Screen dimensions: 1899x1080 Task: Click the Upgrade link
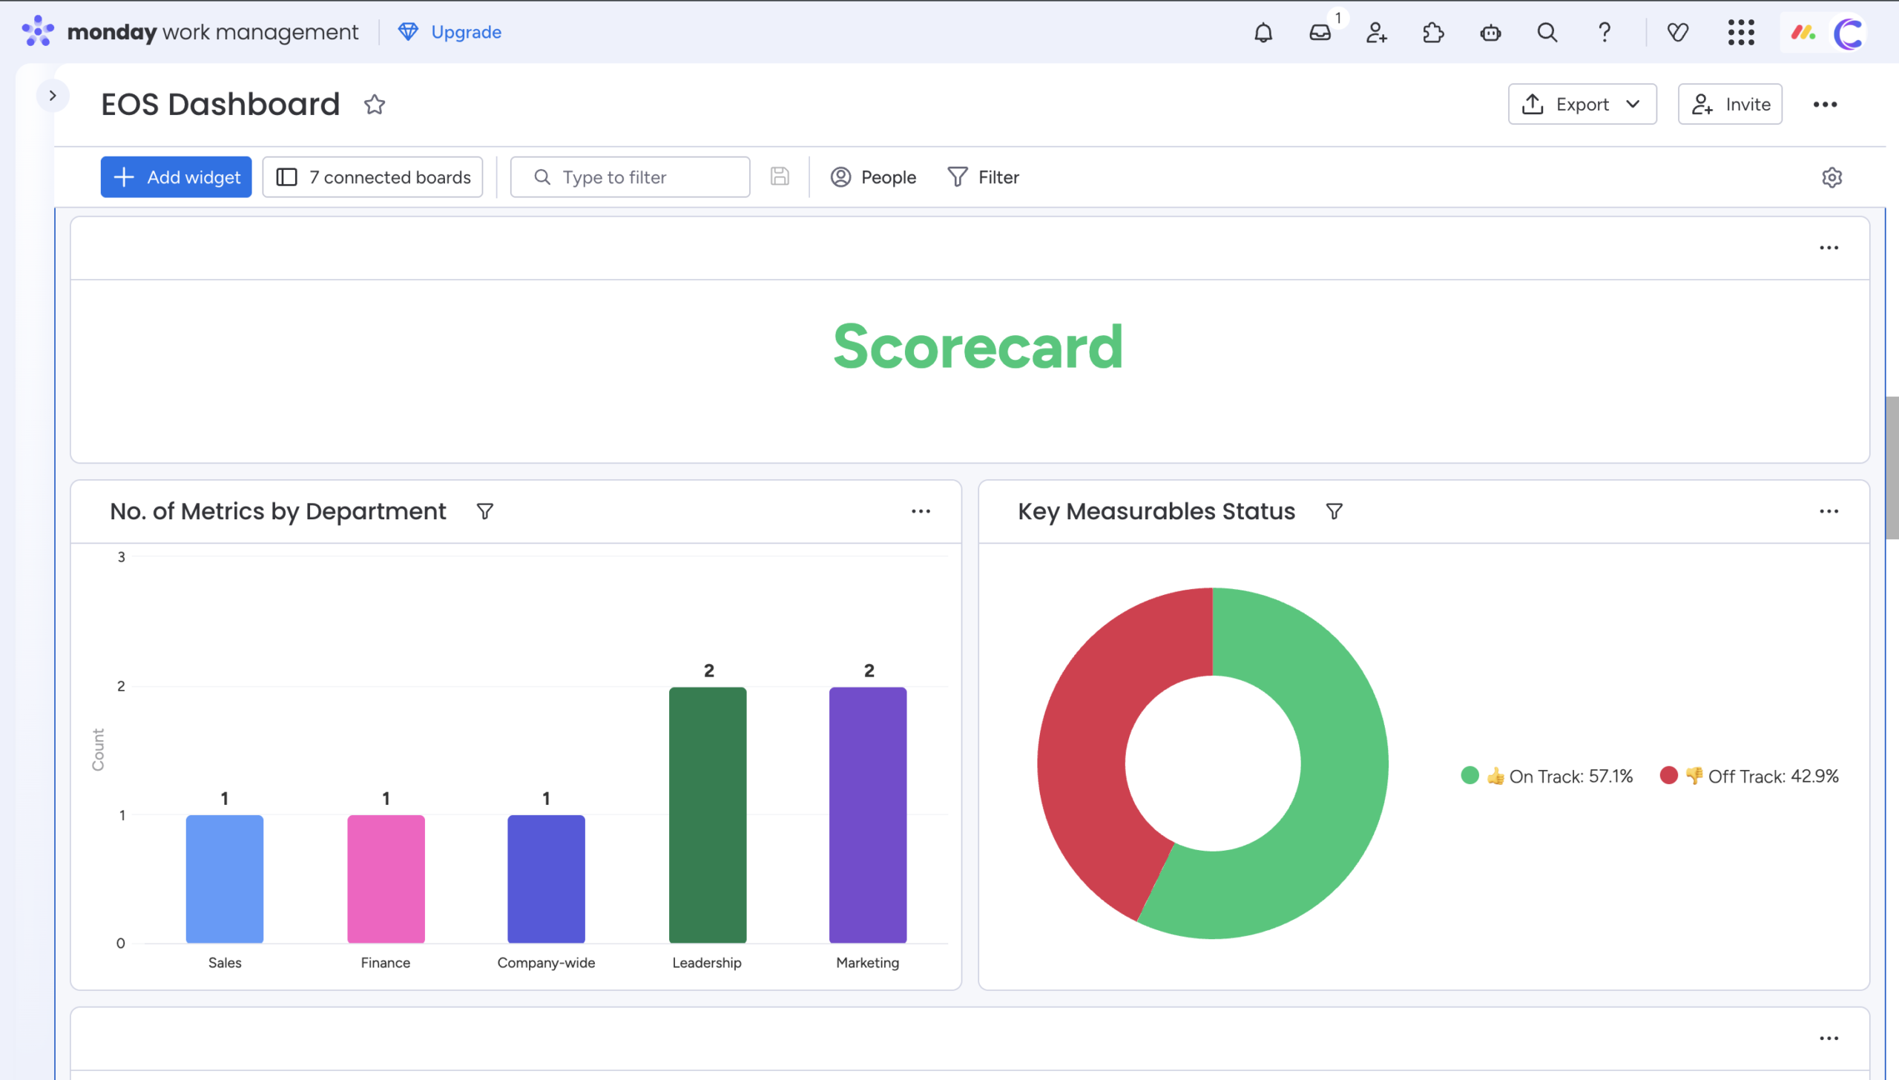coord(450,33)
